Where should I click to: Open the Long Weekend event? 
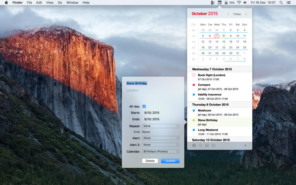(x=219, y=132)
